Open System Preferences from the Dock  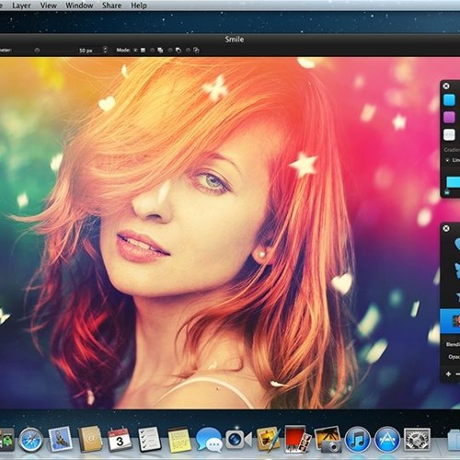[x=417, y=440]
